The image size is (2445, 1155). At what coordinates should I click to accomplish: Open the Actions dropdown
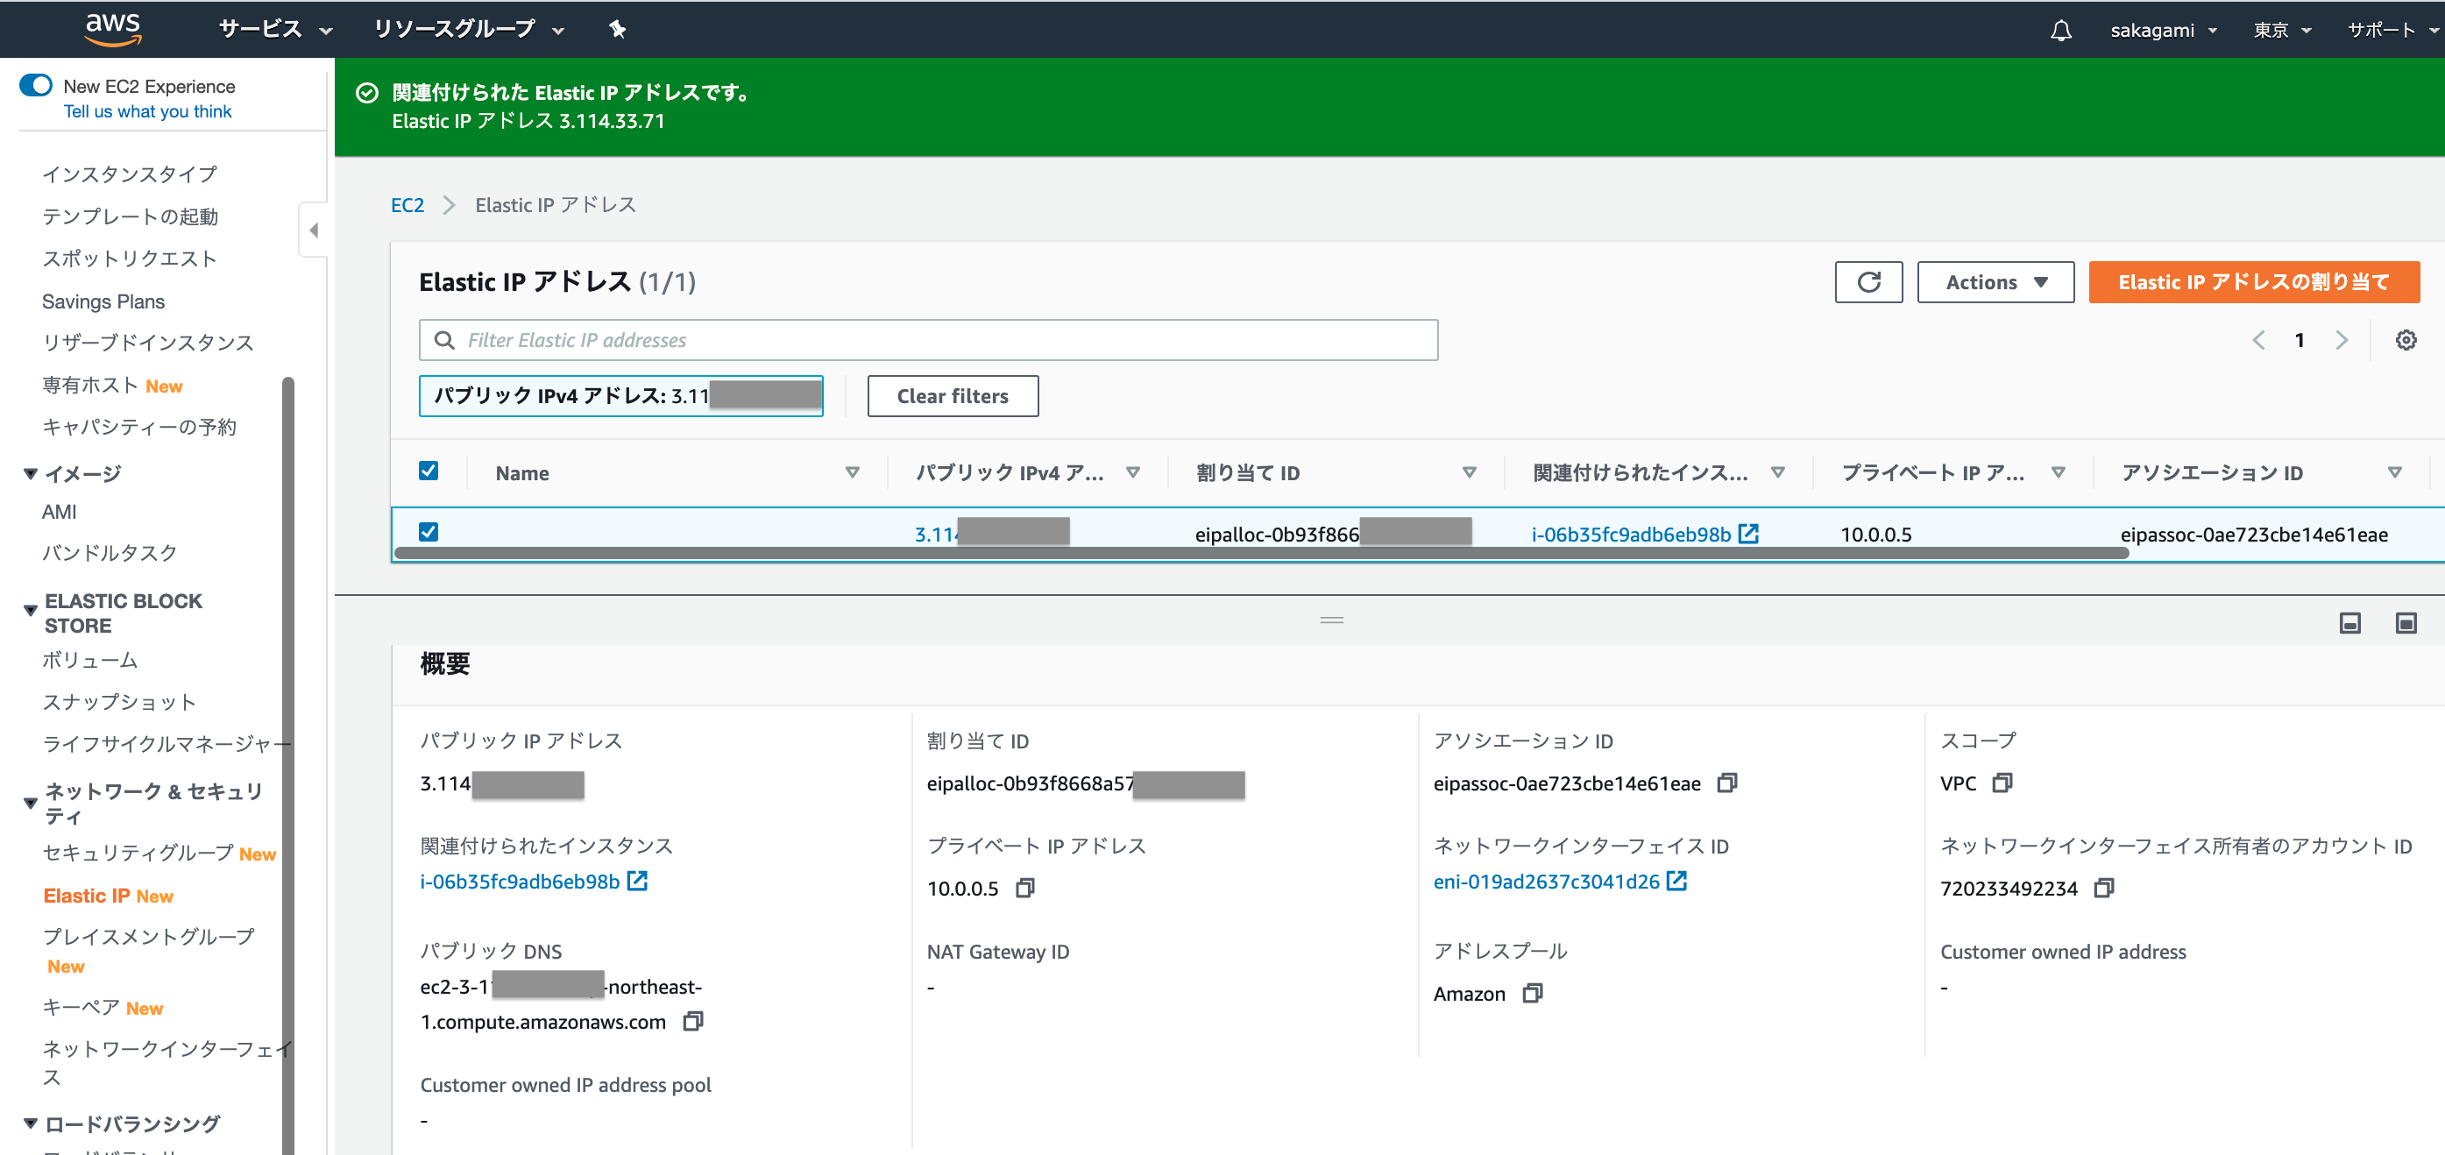[1995, 282]
